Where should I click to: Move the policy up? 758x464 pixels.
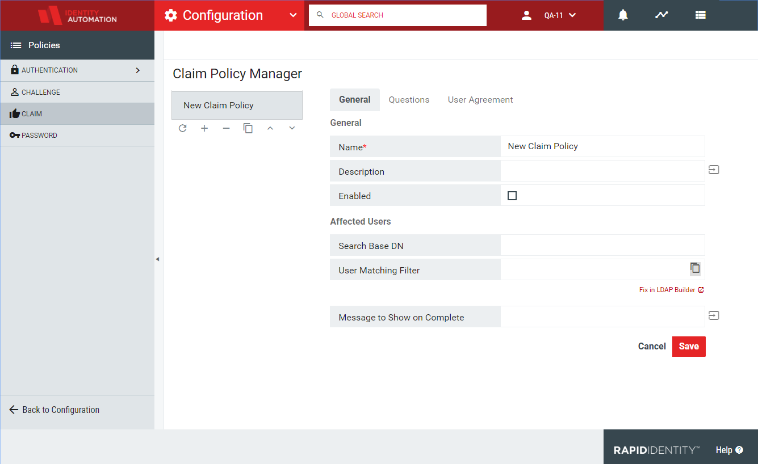pos(270,128)
